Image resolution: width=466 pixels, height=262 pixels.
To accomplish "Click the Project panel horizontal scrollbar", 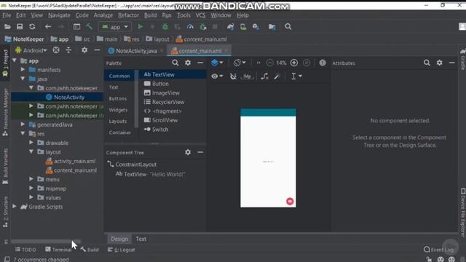I will click(46, 241).
